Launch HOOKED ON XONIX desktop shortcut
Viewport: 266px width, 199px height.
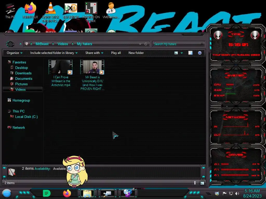pyautogui.click(x=91, y=12)
